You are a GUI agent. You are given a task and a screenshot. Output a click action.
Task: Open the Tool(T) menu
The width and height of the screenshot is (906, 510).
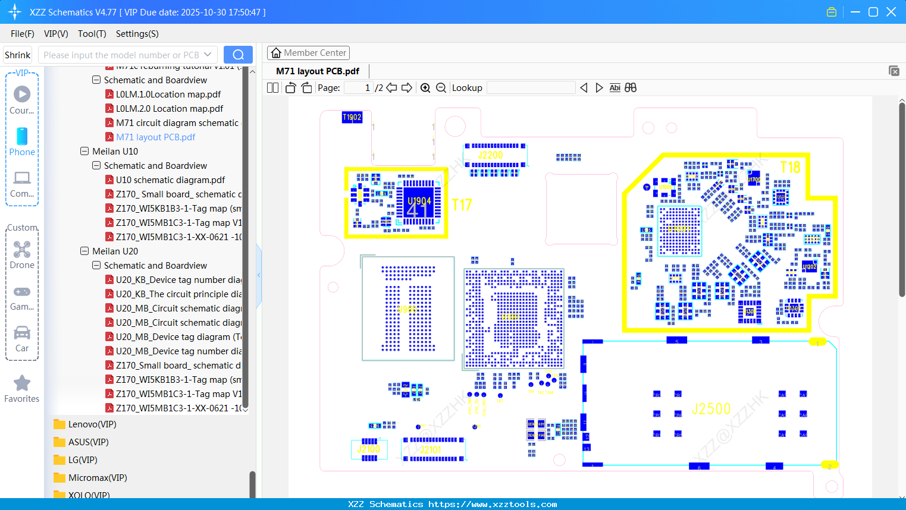(92, 34)
